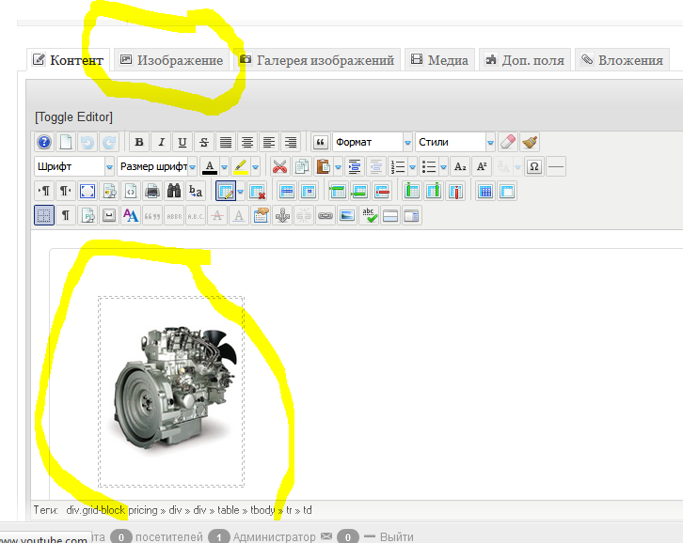Expand the bullet list style arrow

[x=443, y=166]
